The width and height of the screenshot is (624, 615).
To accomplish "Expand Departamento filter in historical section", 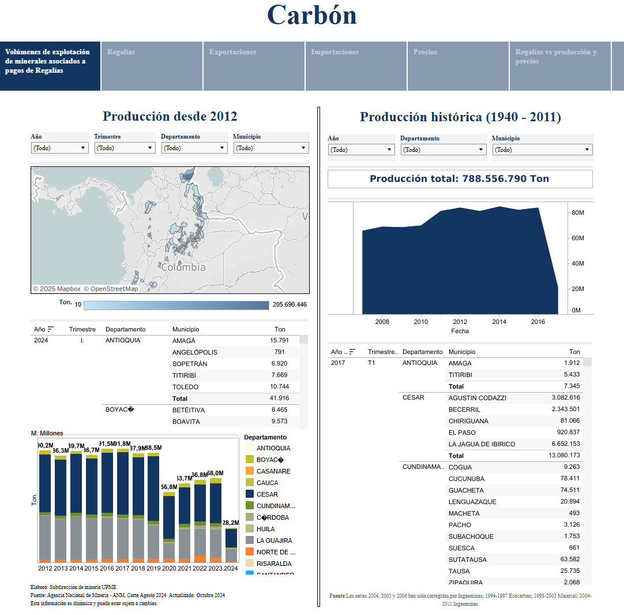I will (x=443, y=150).
